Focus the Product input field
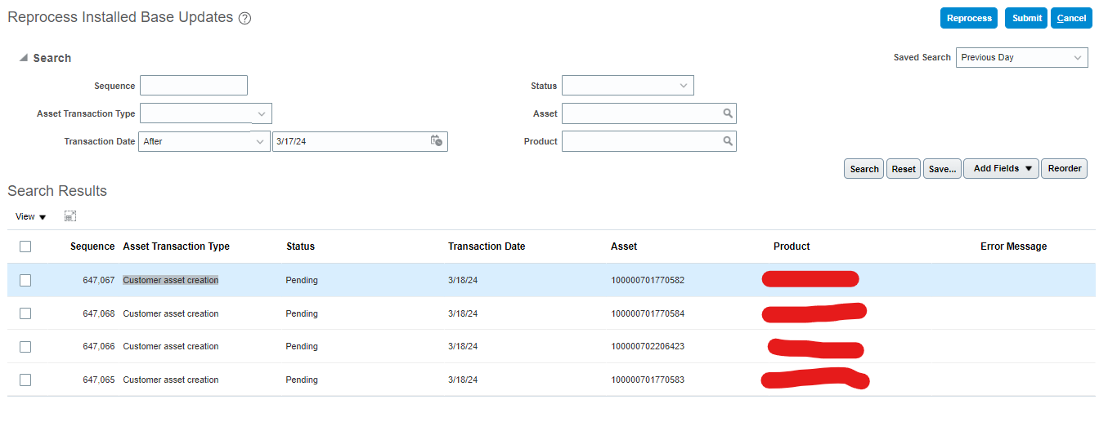The width and height of the screenshot is (1099, 422). tap(640, 141)
